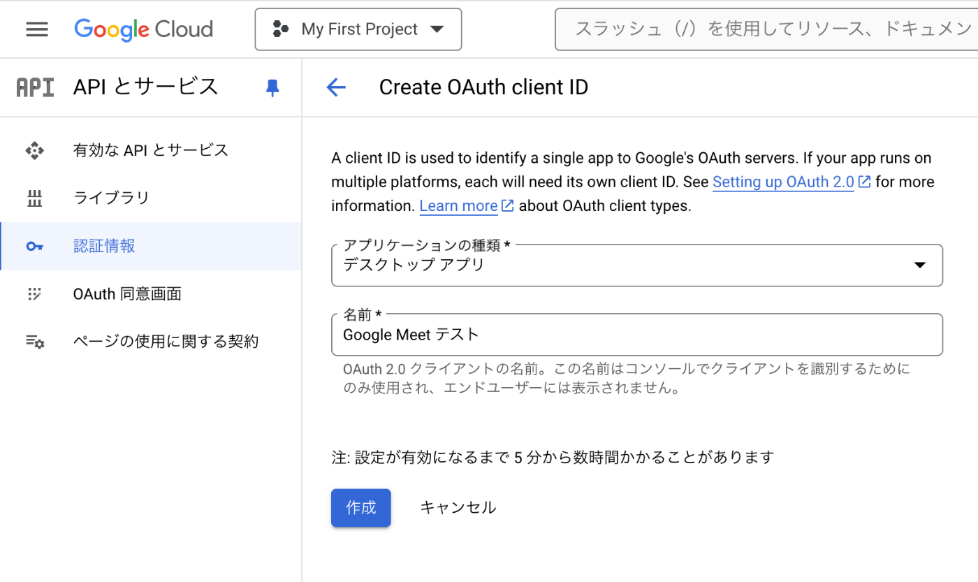Viewport: 978px width, 582px height.
Task: Click the API logo icon
Action: (35, 87)
